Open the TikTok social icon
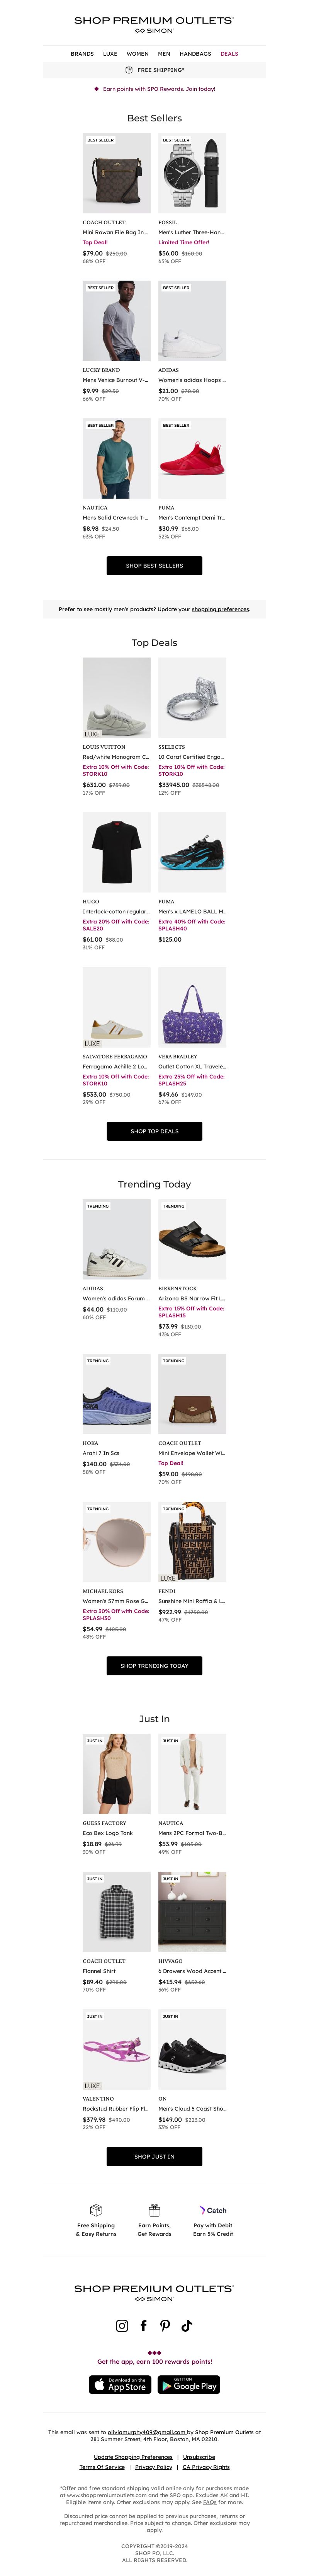Viewport: 309px width, 2576px height. pos(187,2326)
